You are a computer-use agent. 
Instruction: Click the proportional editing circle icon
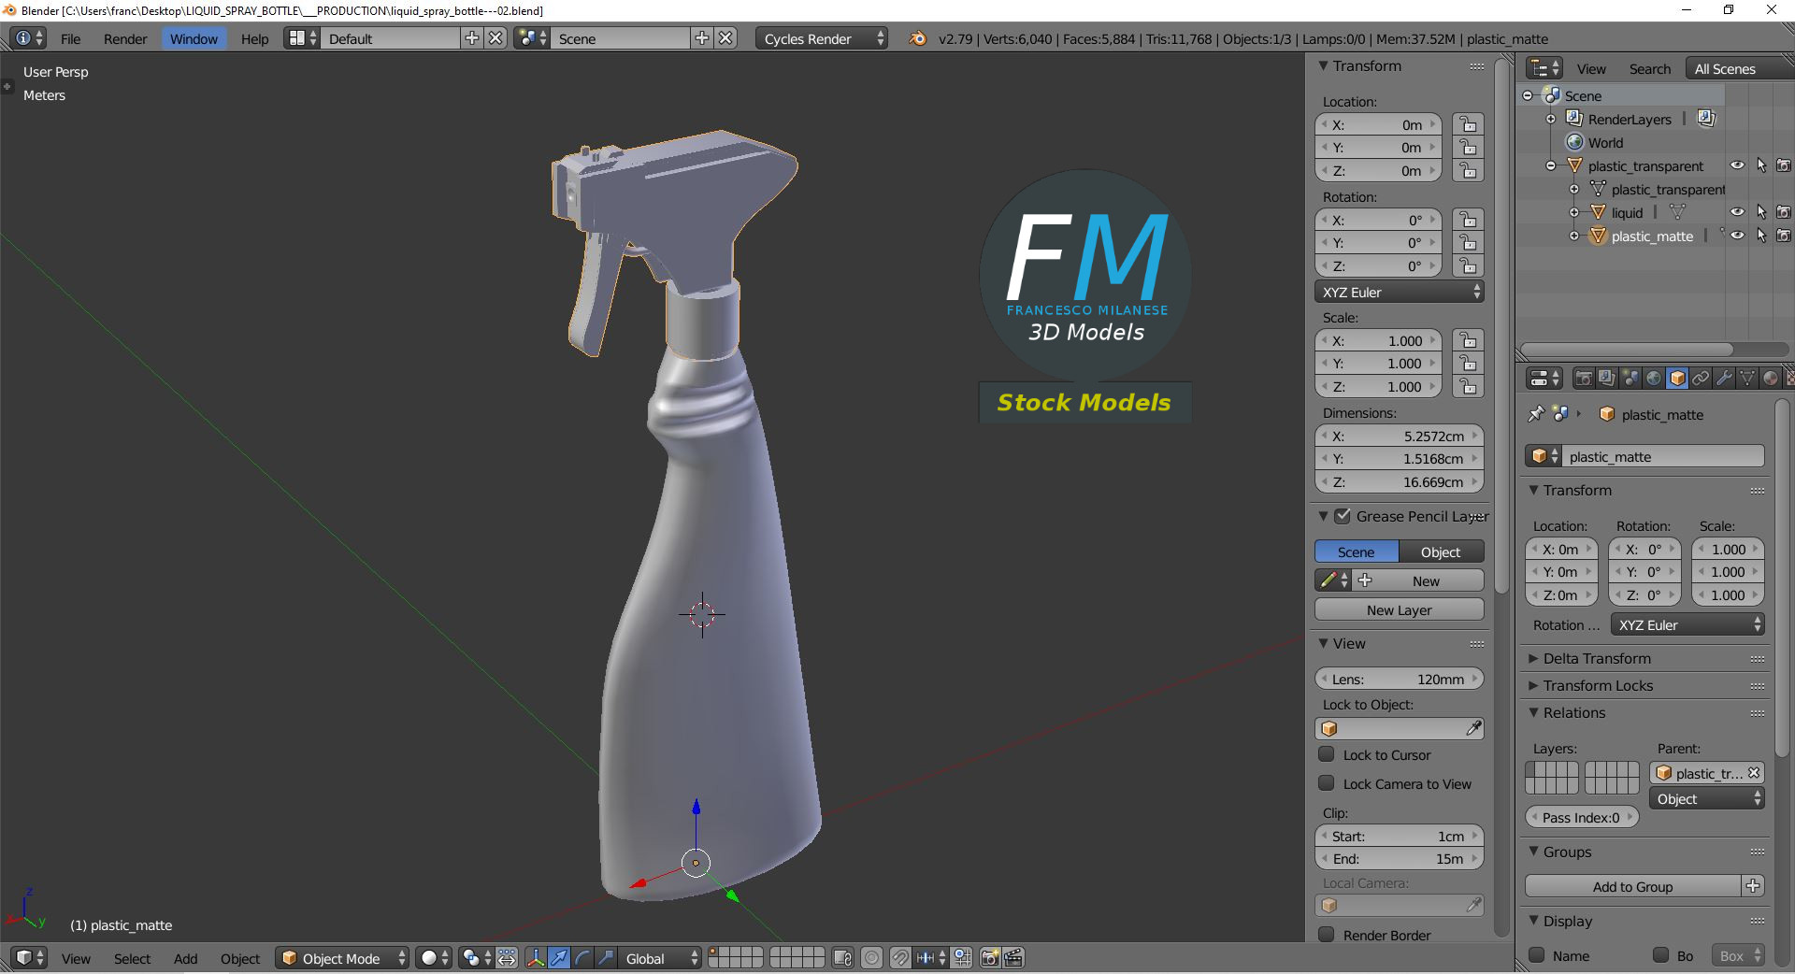871,958
